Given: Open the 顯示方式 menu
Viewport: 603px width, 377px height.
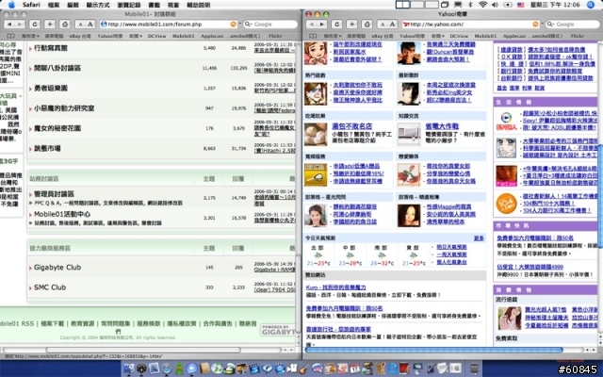Looking at the screenshot, I should point(98,5).
